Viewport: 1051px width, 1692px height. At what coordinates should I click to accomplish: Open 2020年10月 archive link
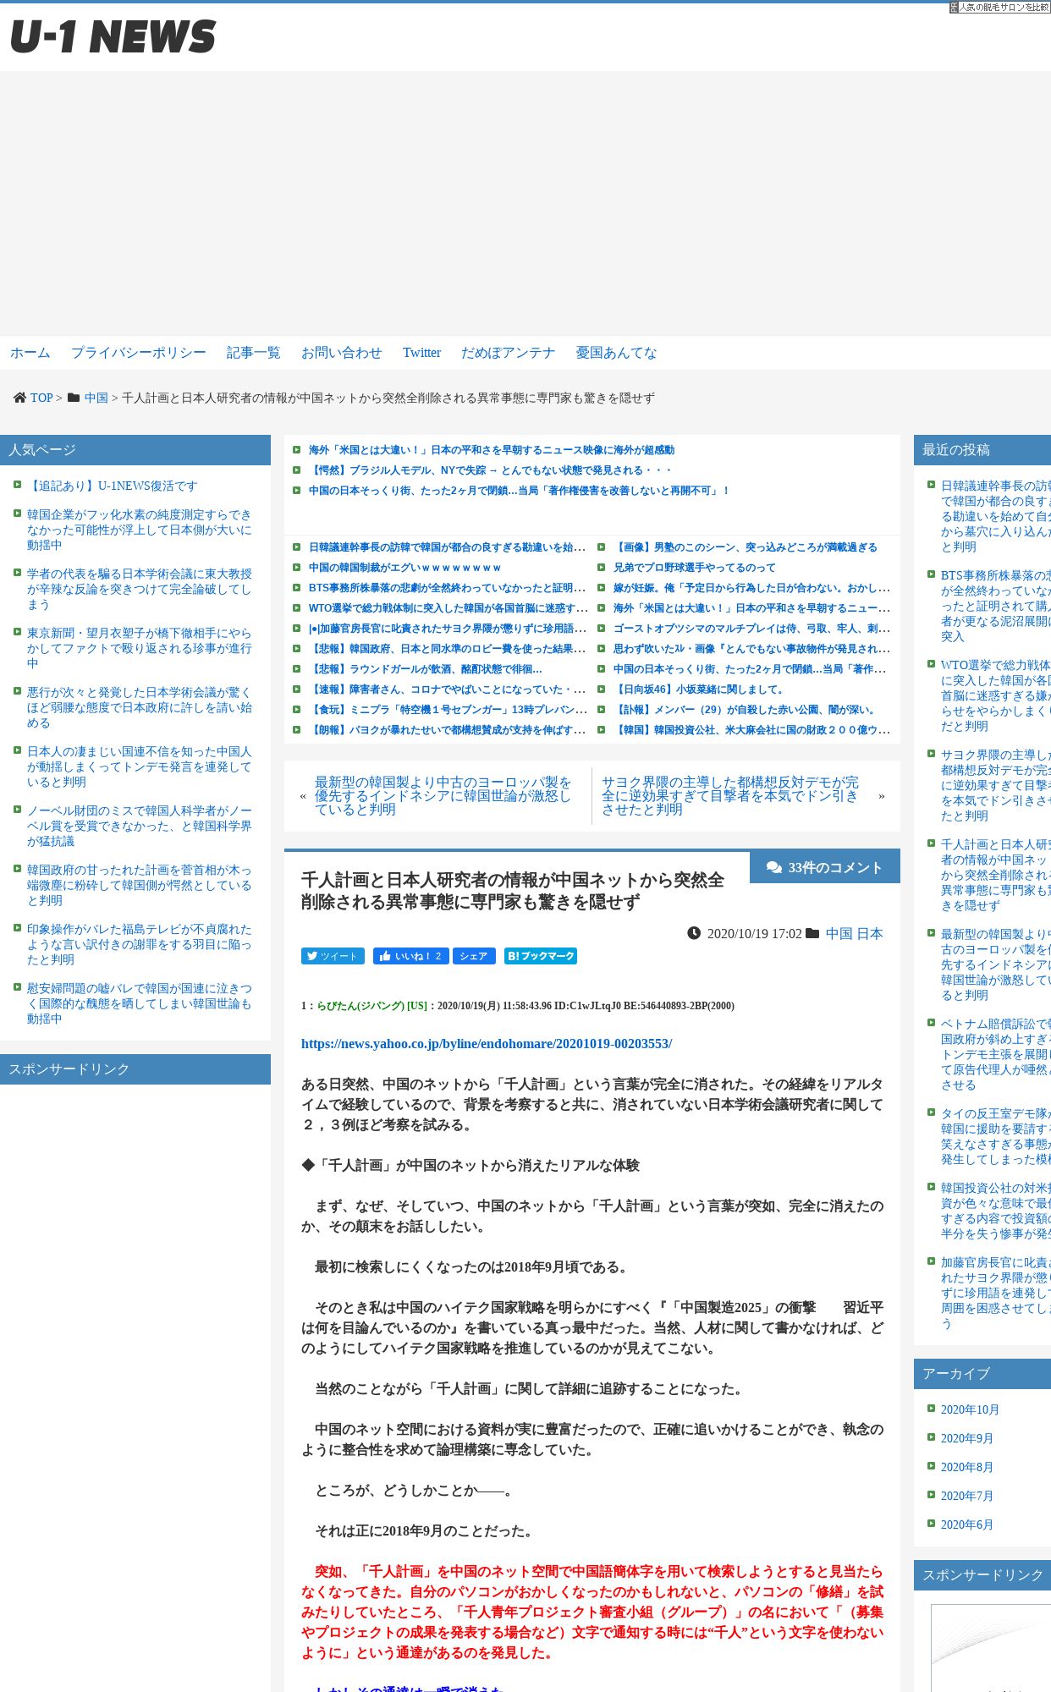pyautogui.click(x=970, y=1409)
